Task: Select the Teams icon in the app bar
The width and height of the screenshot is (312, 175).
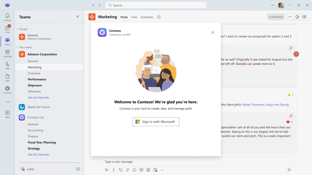Action: [x=7, y=41]
